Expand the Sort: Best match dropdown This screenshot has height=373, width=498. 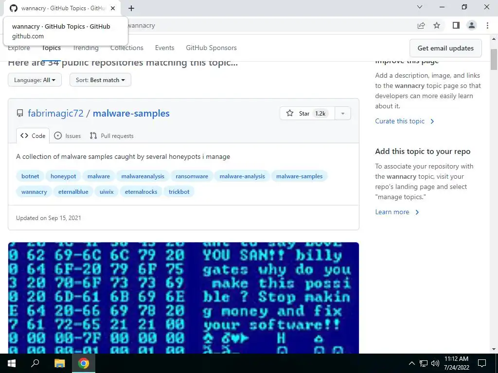point(100,80)
